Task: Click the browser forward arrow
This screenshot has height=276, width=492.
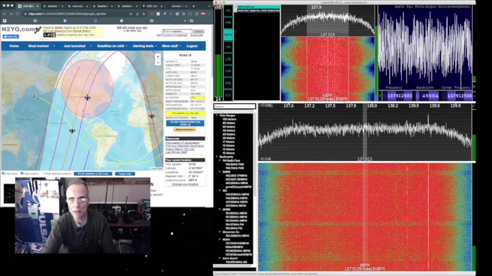Action: click(x=11, y=14)
